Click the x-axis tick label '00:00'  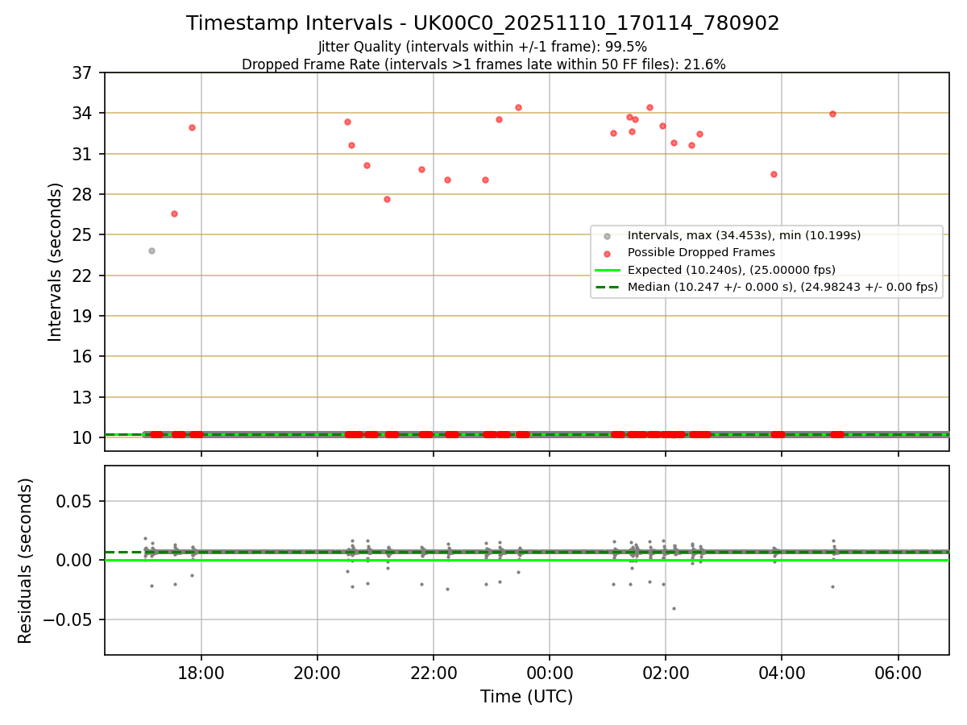550,674
